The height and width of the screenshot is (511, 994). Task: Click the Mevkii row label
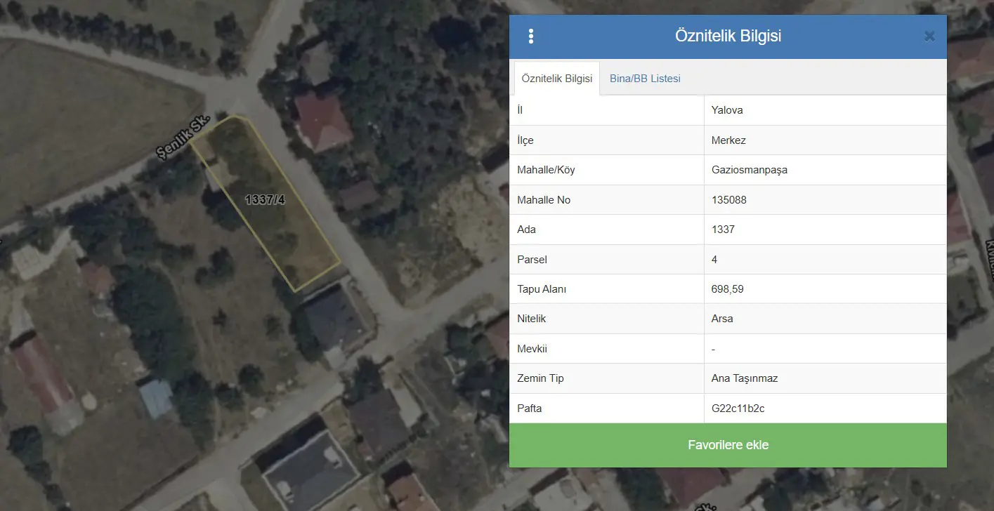532,349
